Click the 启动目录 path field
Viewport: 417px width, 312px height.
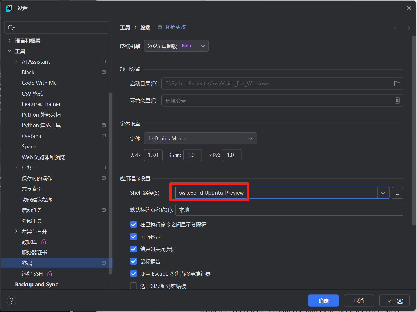coord(282,84)
